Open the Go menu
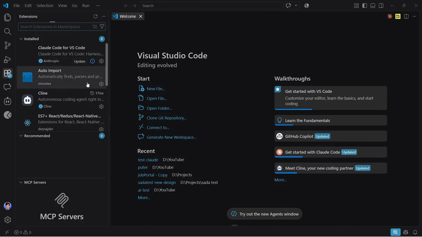Image resolution: width=422 pixels, height=237 pixels. 75,6
